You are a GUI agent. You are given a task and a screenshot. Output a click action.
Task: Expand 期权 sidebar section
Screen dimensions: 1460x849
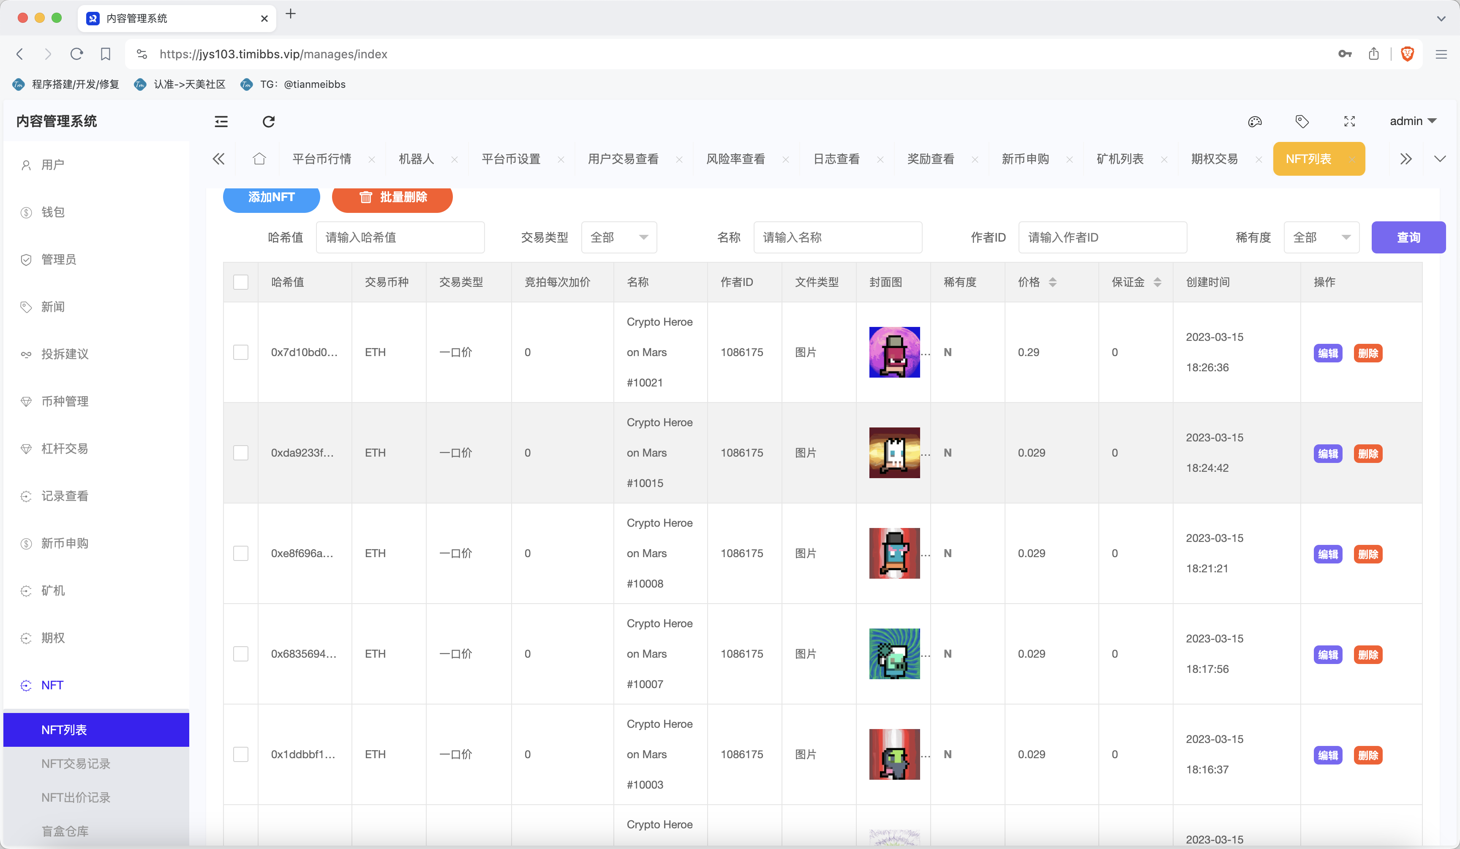96,638
